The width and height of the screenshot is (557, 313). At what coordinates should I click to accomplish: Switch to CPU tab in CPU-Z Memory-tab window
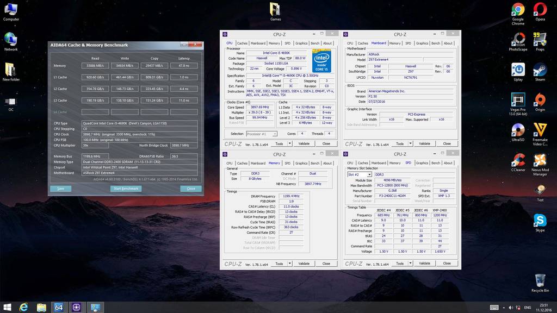pos(230,163)
